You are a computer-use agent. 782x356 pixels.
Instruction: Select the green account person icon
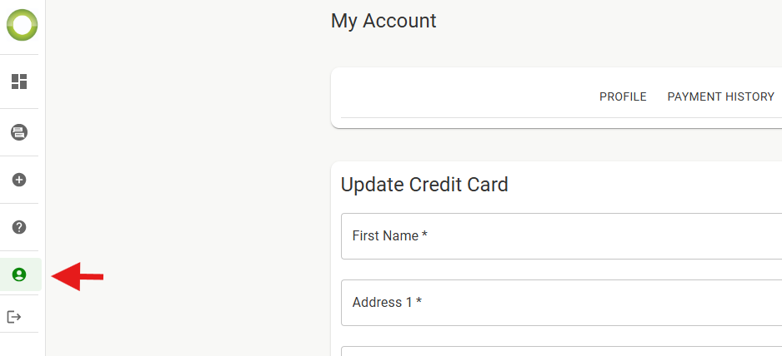point(19,274)
